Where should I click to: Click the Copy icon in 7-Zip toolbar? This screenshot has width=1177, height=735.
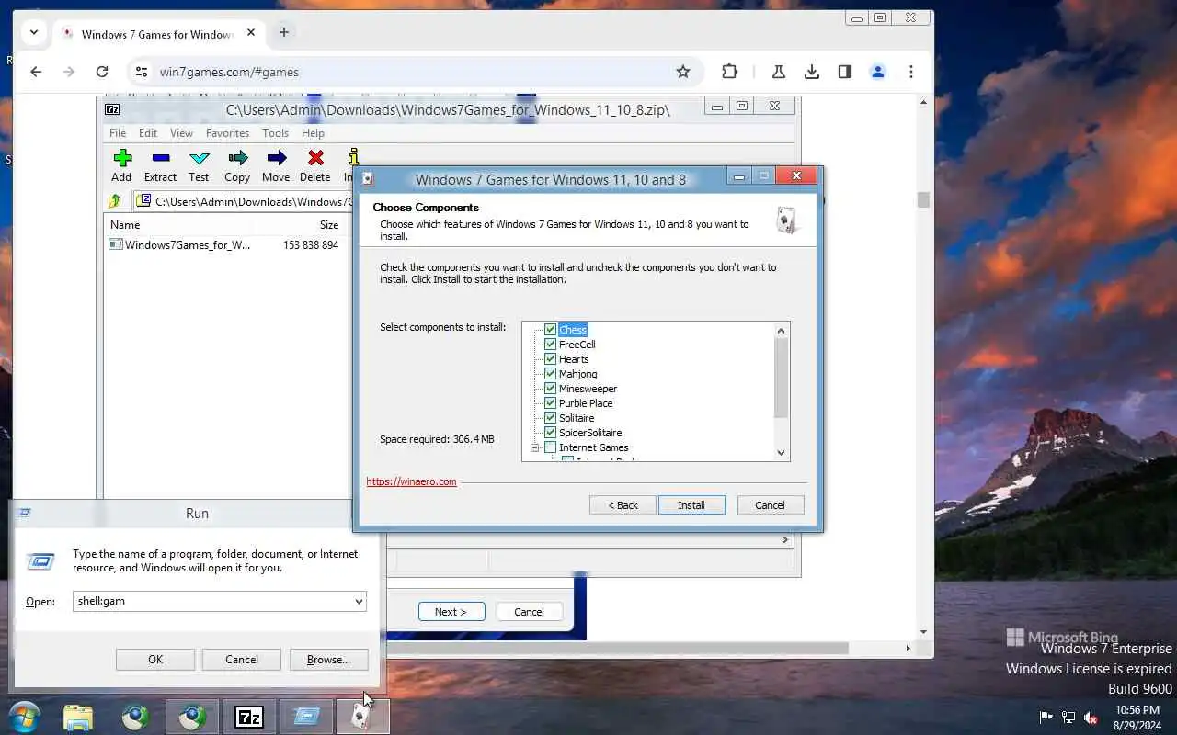pos(237,158)
